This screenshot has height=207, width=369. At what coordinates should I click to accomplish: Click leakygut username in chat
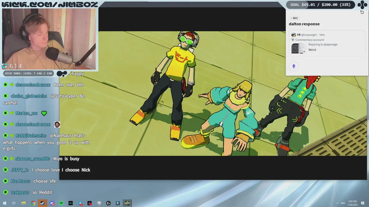[x=20, y=192]
